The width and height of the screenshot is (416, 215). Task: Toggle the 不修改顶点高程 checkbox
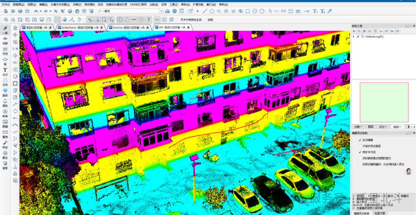pos(360,146)
